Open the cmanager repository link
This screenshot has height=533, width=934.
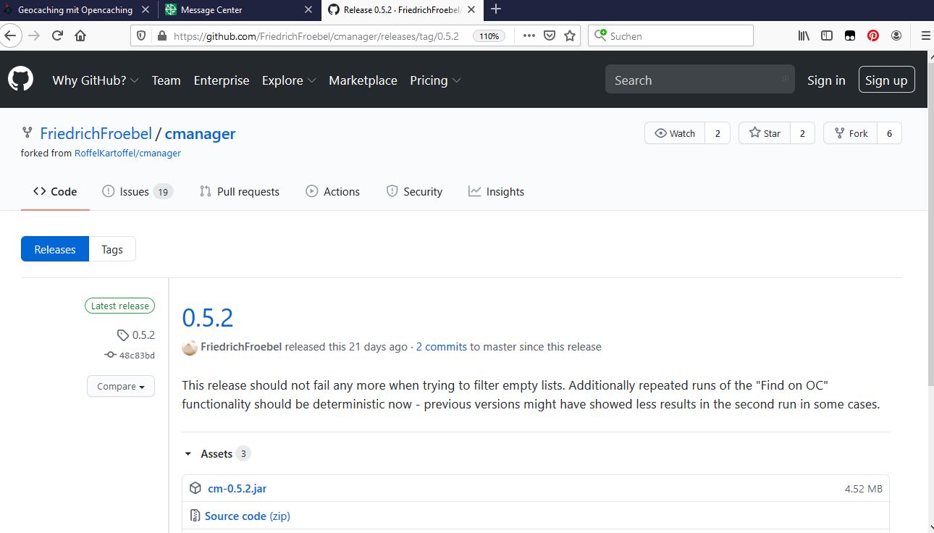200,133
